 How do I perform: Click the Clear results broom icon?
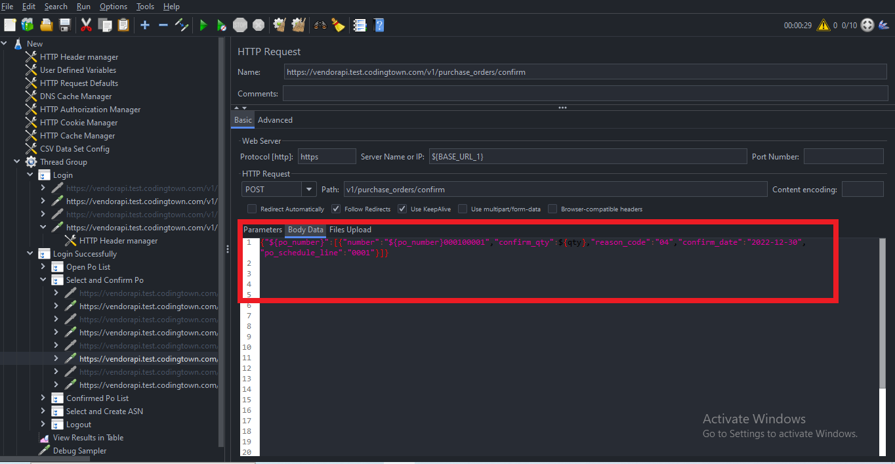pos(280,25)
